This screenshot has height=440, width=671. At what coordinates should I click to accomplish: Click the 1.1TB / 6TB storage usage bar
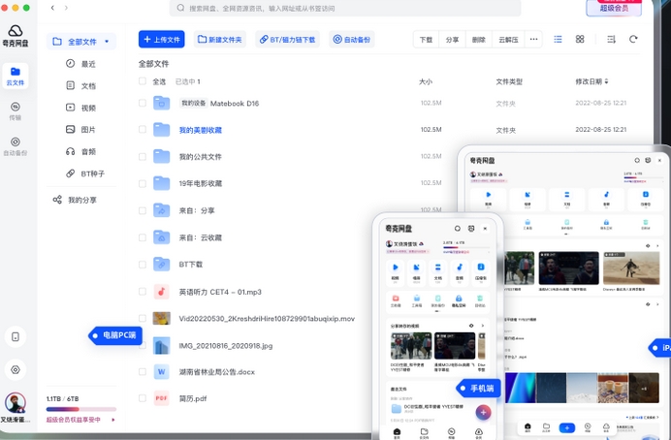point(81,409)
